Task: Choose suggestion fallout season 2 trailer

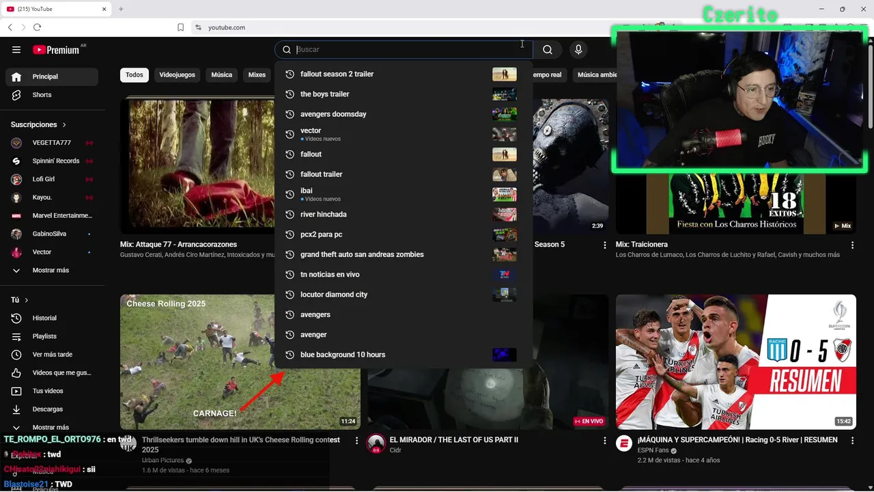Action: [x=404, y=74]
